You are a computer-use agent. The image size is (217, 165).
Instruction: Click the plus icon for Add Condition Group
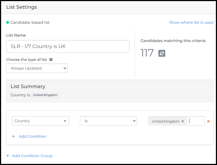[x=8, y=156]
